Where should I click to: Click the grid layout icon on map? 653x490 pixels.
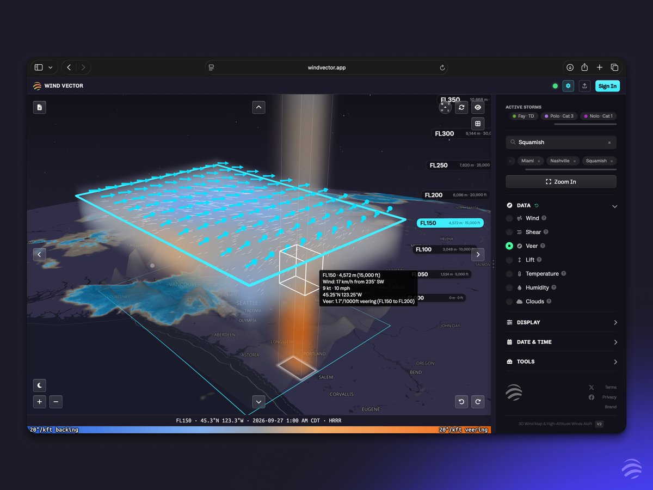point(478,124)
